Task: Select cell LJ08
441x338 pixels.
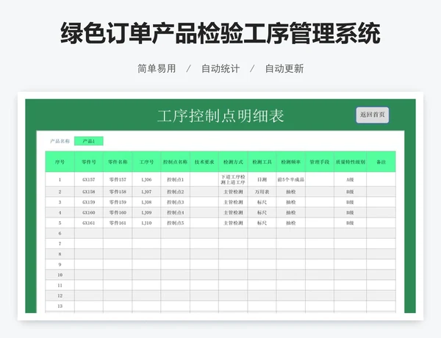Action: (x=146, y=202)
